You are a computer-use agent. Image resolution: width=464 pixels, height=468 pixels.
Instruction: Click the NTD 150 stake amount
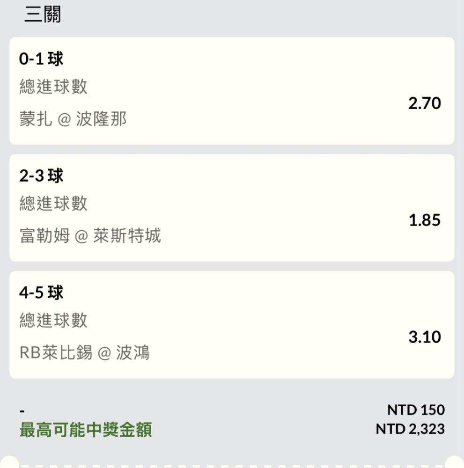416,410
